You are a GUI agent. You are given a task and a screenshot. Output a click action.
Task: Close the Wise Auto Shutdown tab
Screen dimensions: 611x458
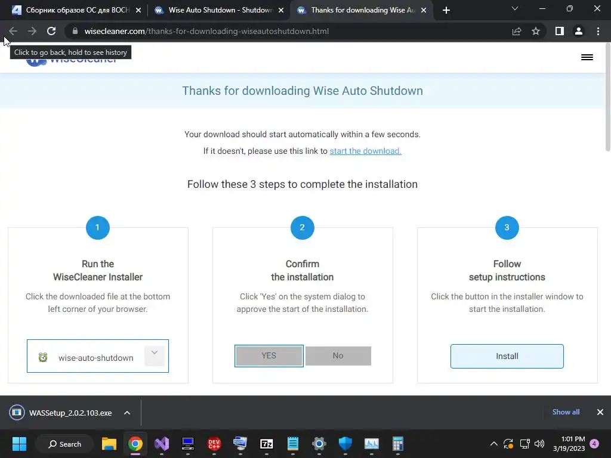point(281,10)
